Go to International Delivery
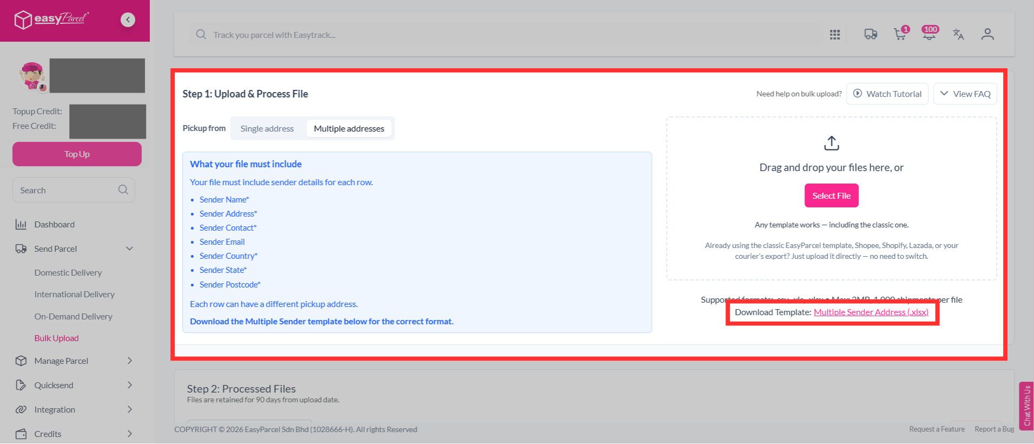The height and width of the screenshot is (444, 1034). click(75, 294)
